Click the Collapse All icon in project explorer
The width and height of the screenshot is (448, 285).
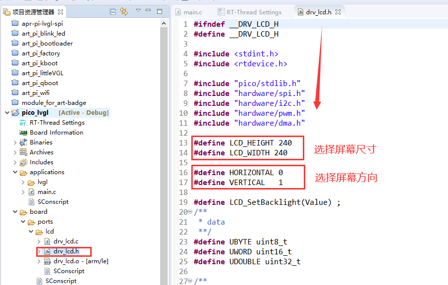[x=113, y=11]
